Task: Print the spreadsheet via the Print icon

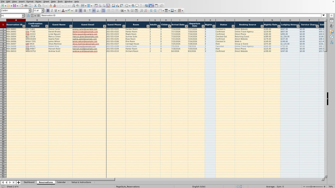Action: coord(26,6)
